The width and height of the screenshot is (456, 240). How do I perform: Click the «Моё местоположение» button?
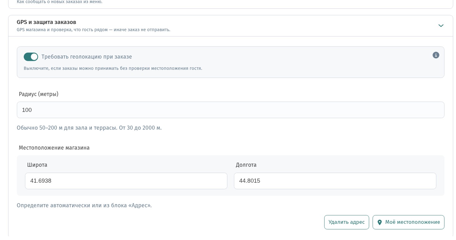(409, 222)
